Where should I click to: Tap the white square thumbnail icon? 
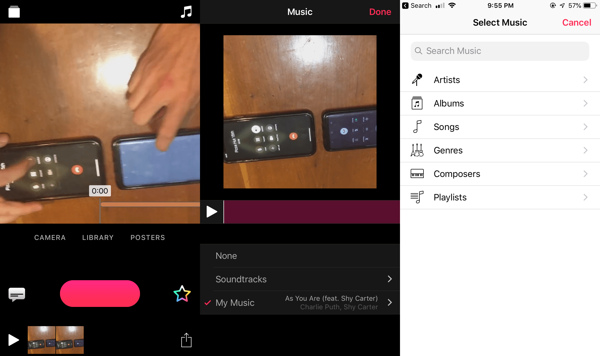point(14,11)
